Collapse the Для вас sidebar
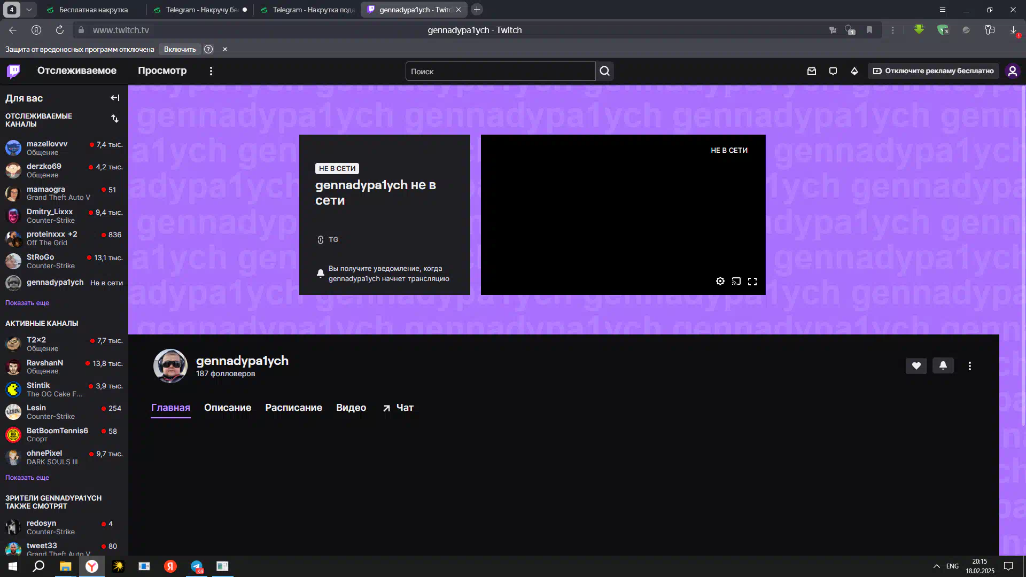The height and width of the screenshot is (577, 1026). click(115, 98)
